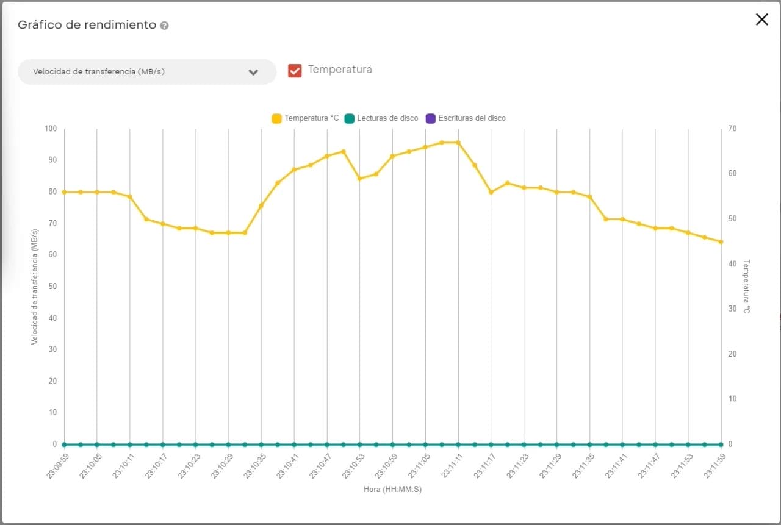Close the performance chart dialog
This screenshot has width=781, height=525.
pyautogui.click(x=761, y=20)
